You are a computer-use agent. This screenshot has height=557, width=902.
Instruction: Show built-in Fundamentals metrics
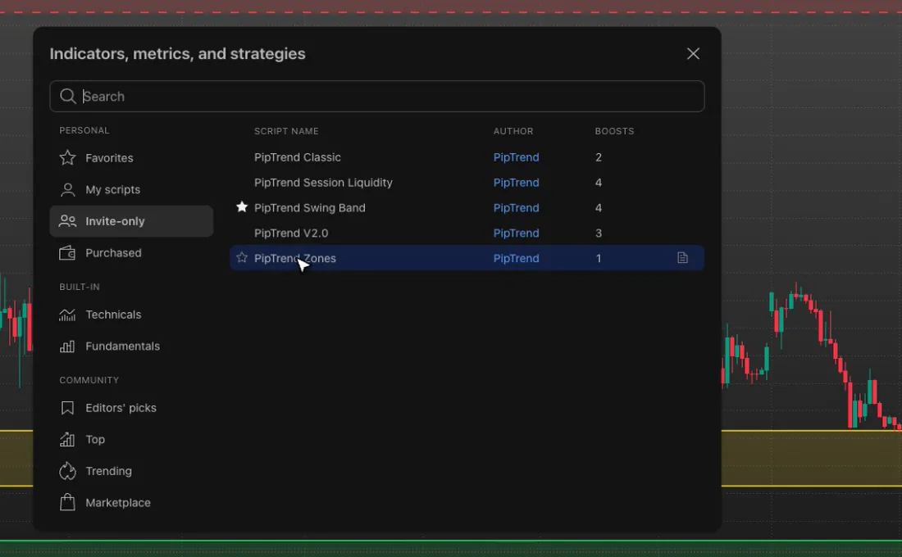[x=131, y=346]
